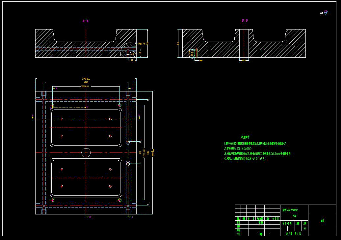Click the green technical requirements heading

coord(245,137)
